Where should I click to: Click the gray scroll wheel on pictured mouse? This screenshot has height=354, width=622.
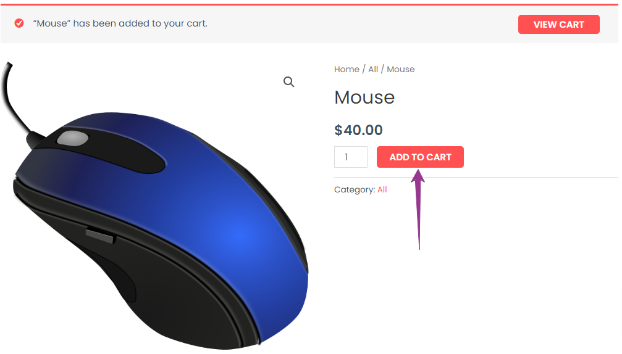(73, 139)
